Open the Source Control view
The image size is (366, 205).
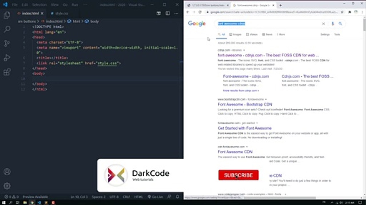[x=7, y=43]
